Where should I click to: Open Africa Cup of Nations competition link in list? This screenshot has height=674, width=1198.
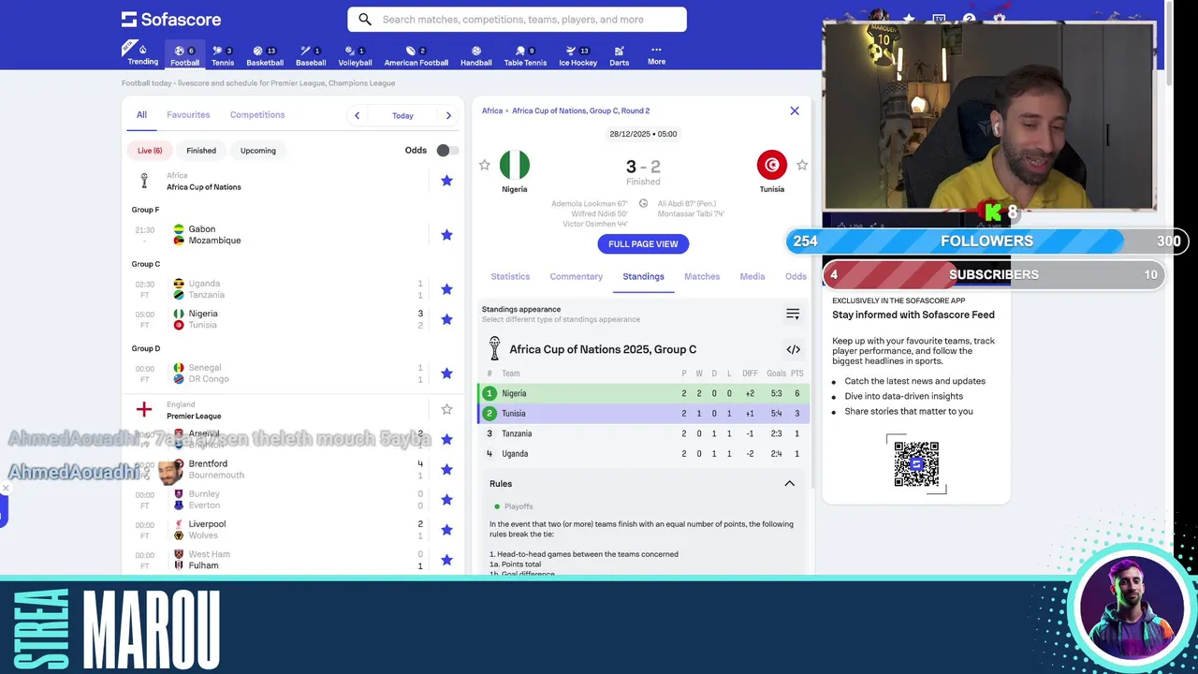point(204,186)
